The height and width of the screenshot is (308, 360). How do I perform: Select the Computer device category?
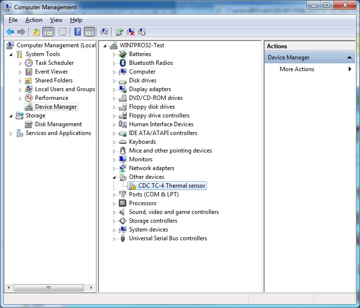click(x=142, y=72)
